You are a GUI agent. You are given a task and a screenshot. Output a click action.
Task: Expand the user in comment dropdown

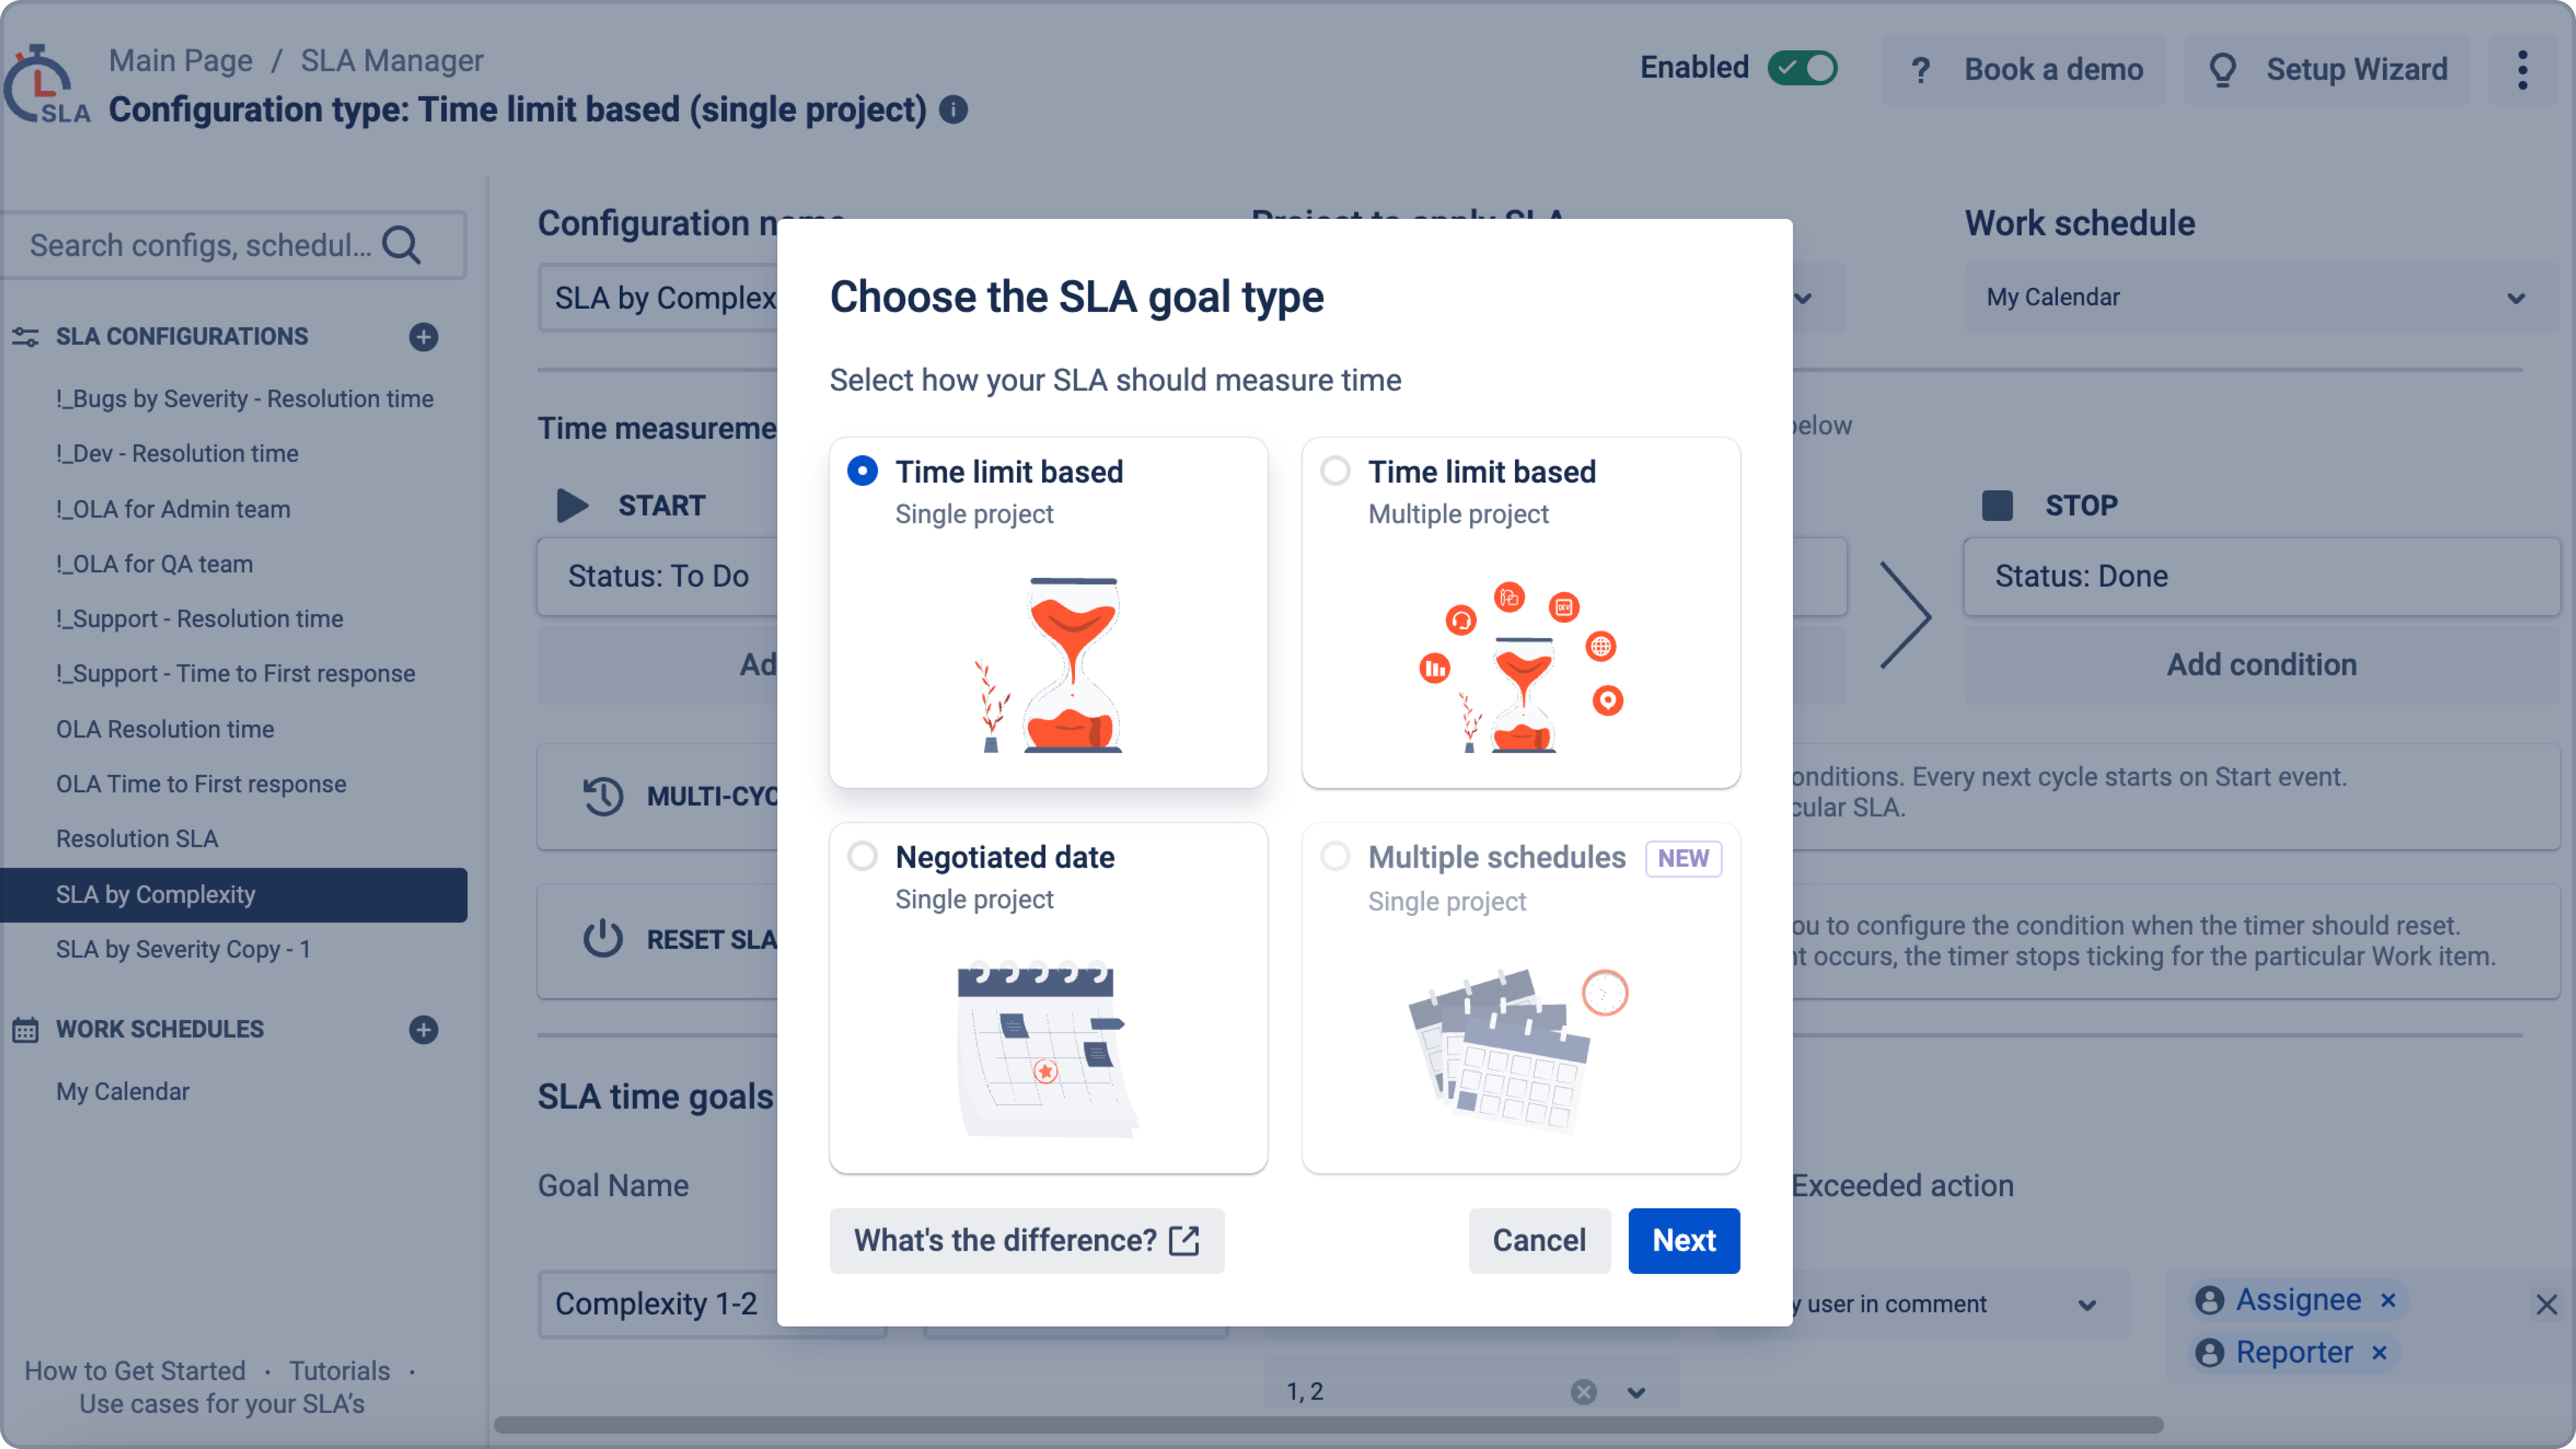click(x=2087, y=1305)
